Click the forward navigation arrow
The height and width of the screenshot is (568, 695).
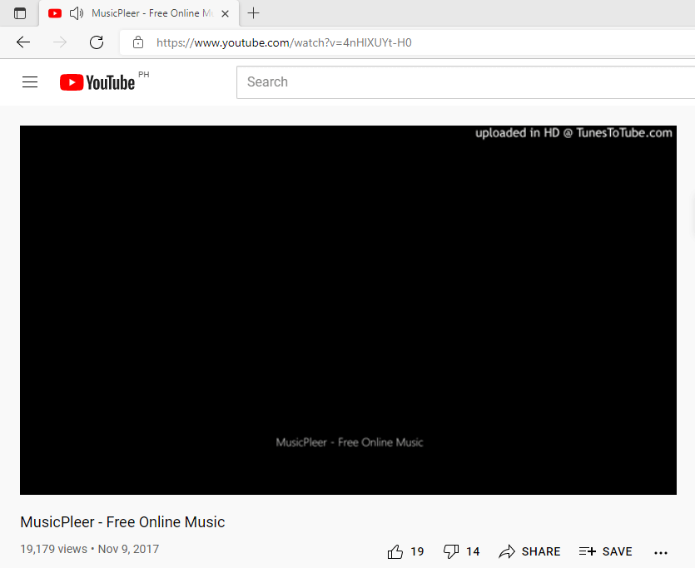60,42
